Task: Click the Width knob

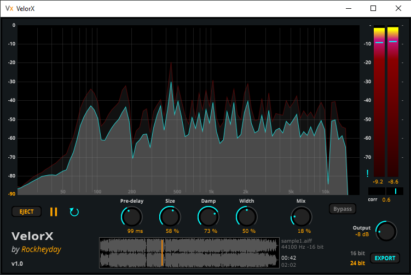Action: click(x=247, y=217)
